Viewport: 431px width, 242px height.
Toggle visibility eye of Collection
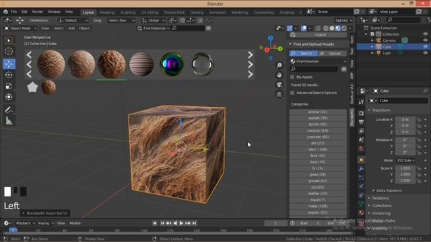(x=426, y=34)
